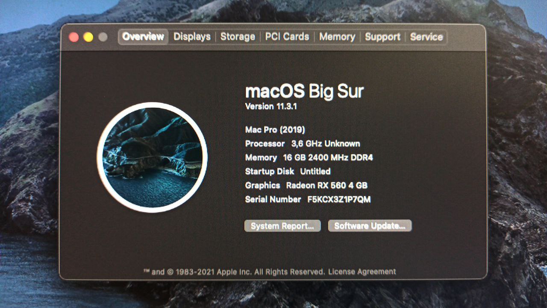Click the System Report... button

point(282,226)
